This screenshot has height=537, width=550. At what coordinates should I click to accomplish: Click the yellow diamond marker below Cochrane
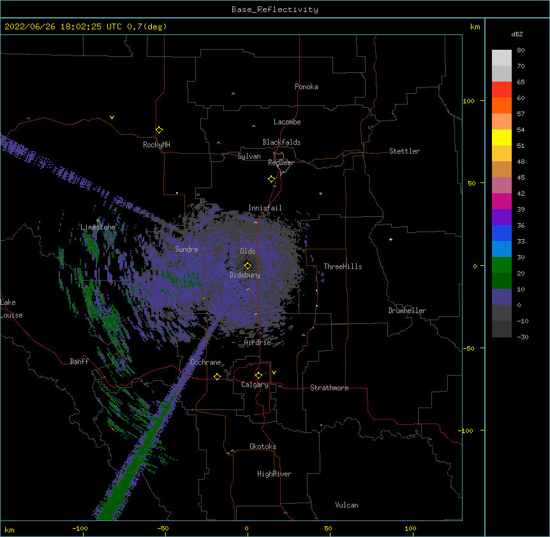click(x=217, y=376)
